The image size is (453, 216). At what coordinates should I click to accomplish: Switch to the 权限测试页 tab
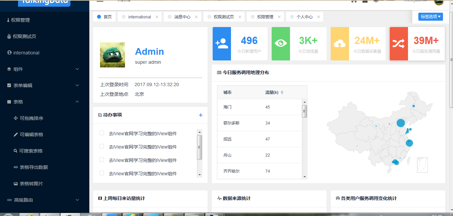point(224,17)
